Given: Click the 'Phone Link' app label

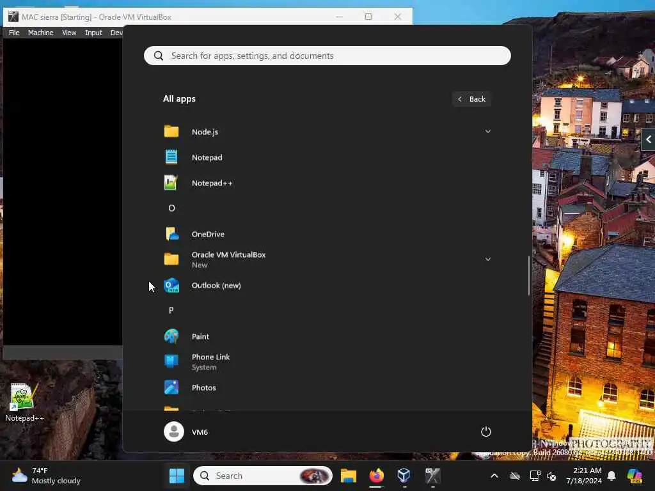Looking at the screenshot, I should (x=210, y=357).
